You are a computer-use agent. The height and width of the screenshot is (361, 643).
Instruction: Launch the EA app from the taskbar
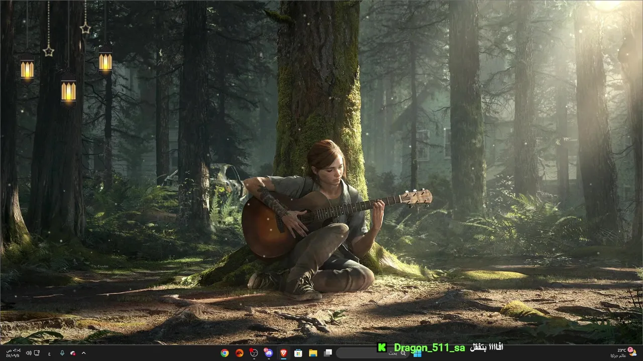pos(239,353)
